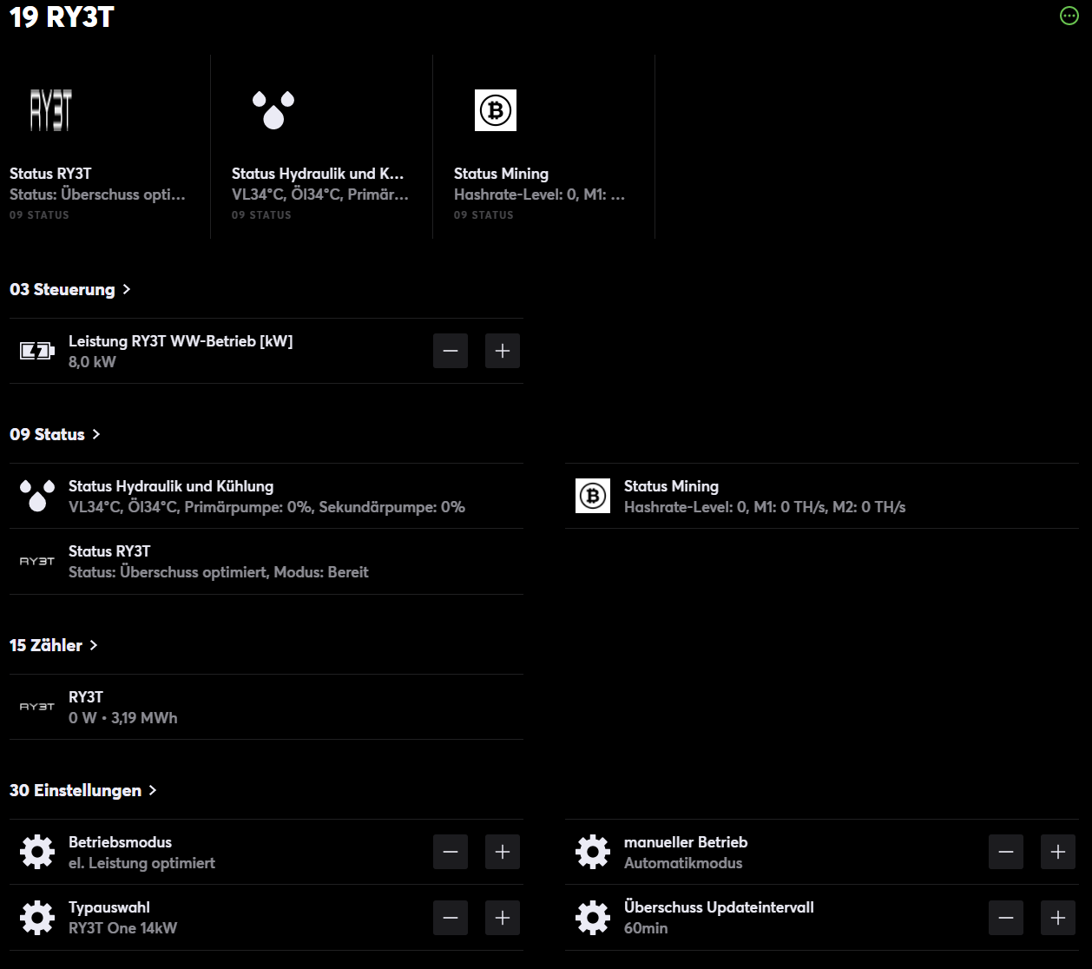Decrease Überschuss Updateintervall with minus
Viewport: 1092px width, 969px height.
coord(1006,918)
